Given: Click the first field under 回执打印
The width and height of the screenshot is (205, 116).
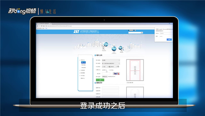Looking at the screenshot, I should coord(111,88).
